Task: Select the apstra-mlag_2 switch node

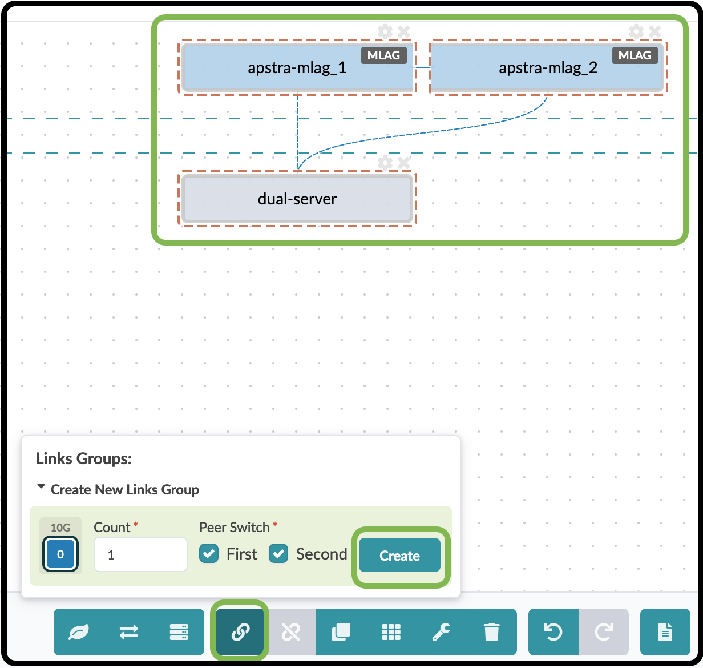Action: click(548, 68)
